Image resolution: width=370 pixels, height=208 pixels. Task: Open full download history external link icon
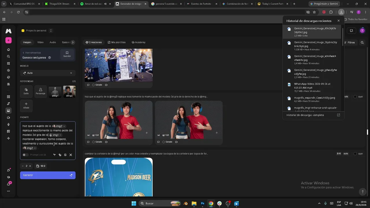(338, 115)
